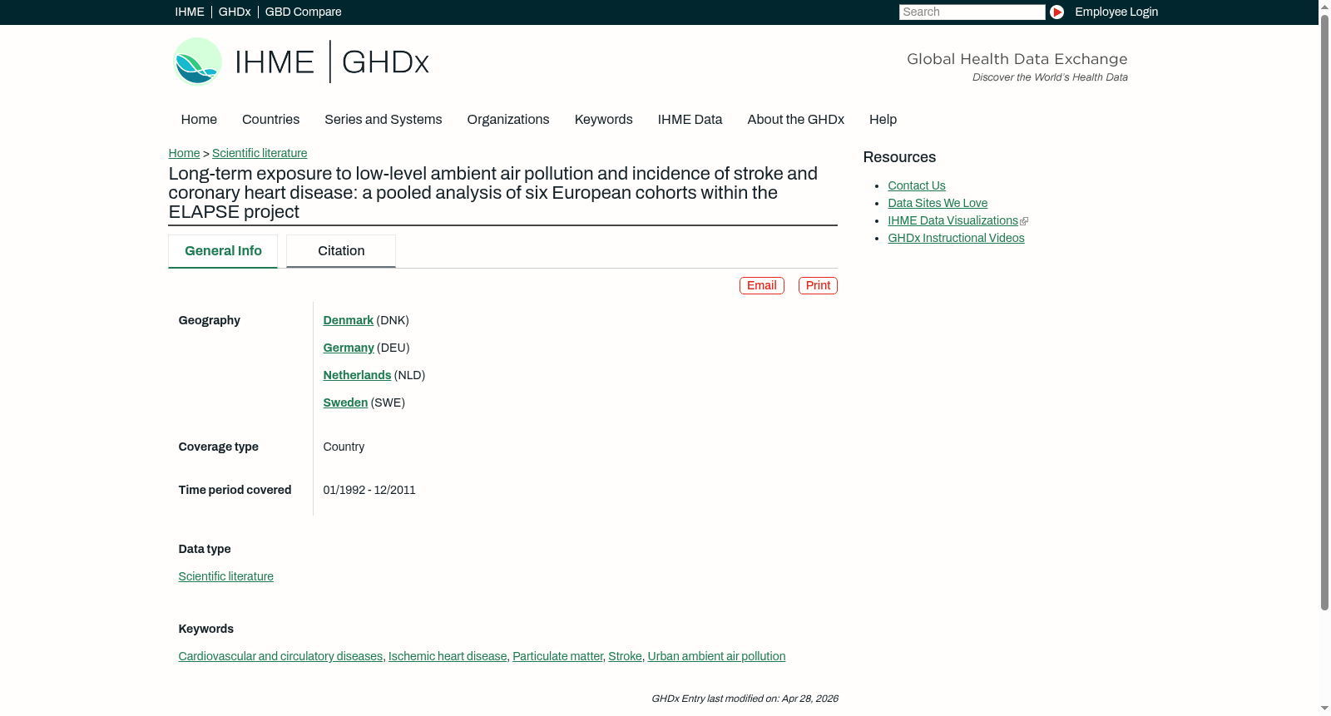This screenshot has height=716, width=1331.
Task: Open the IHME Data Visualizations link
Action: click(952, 220)
